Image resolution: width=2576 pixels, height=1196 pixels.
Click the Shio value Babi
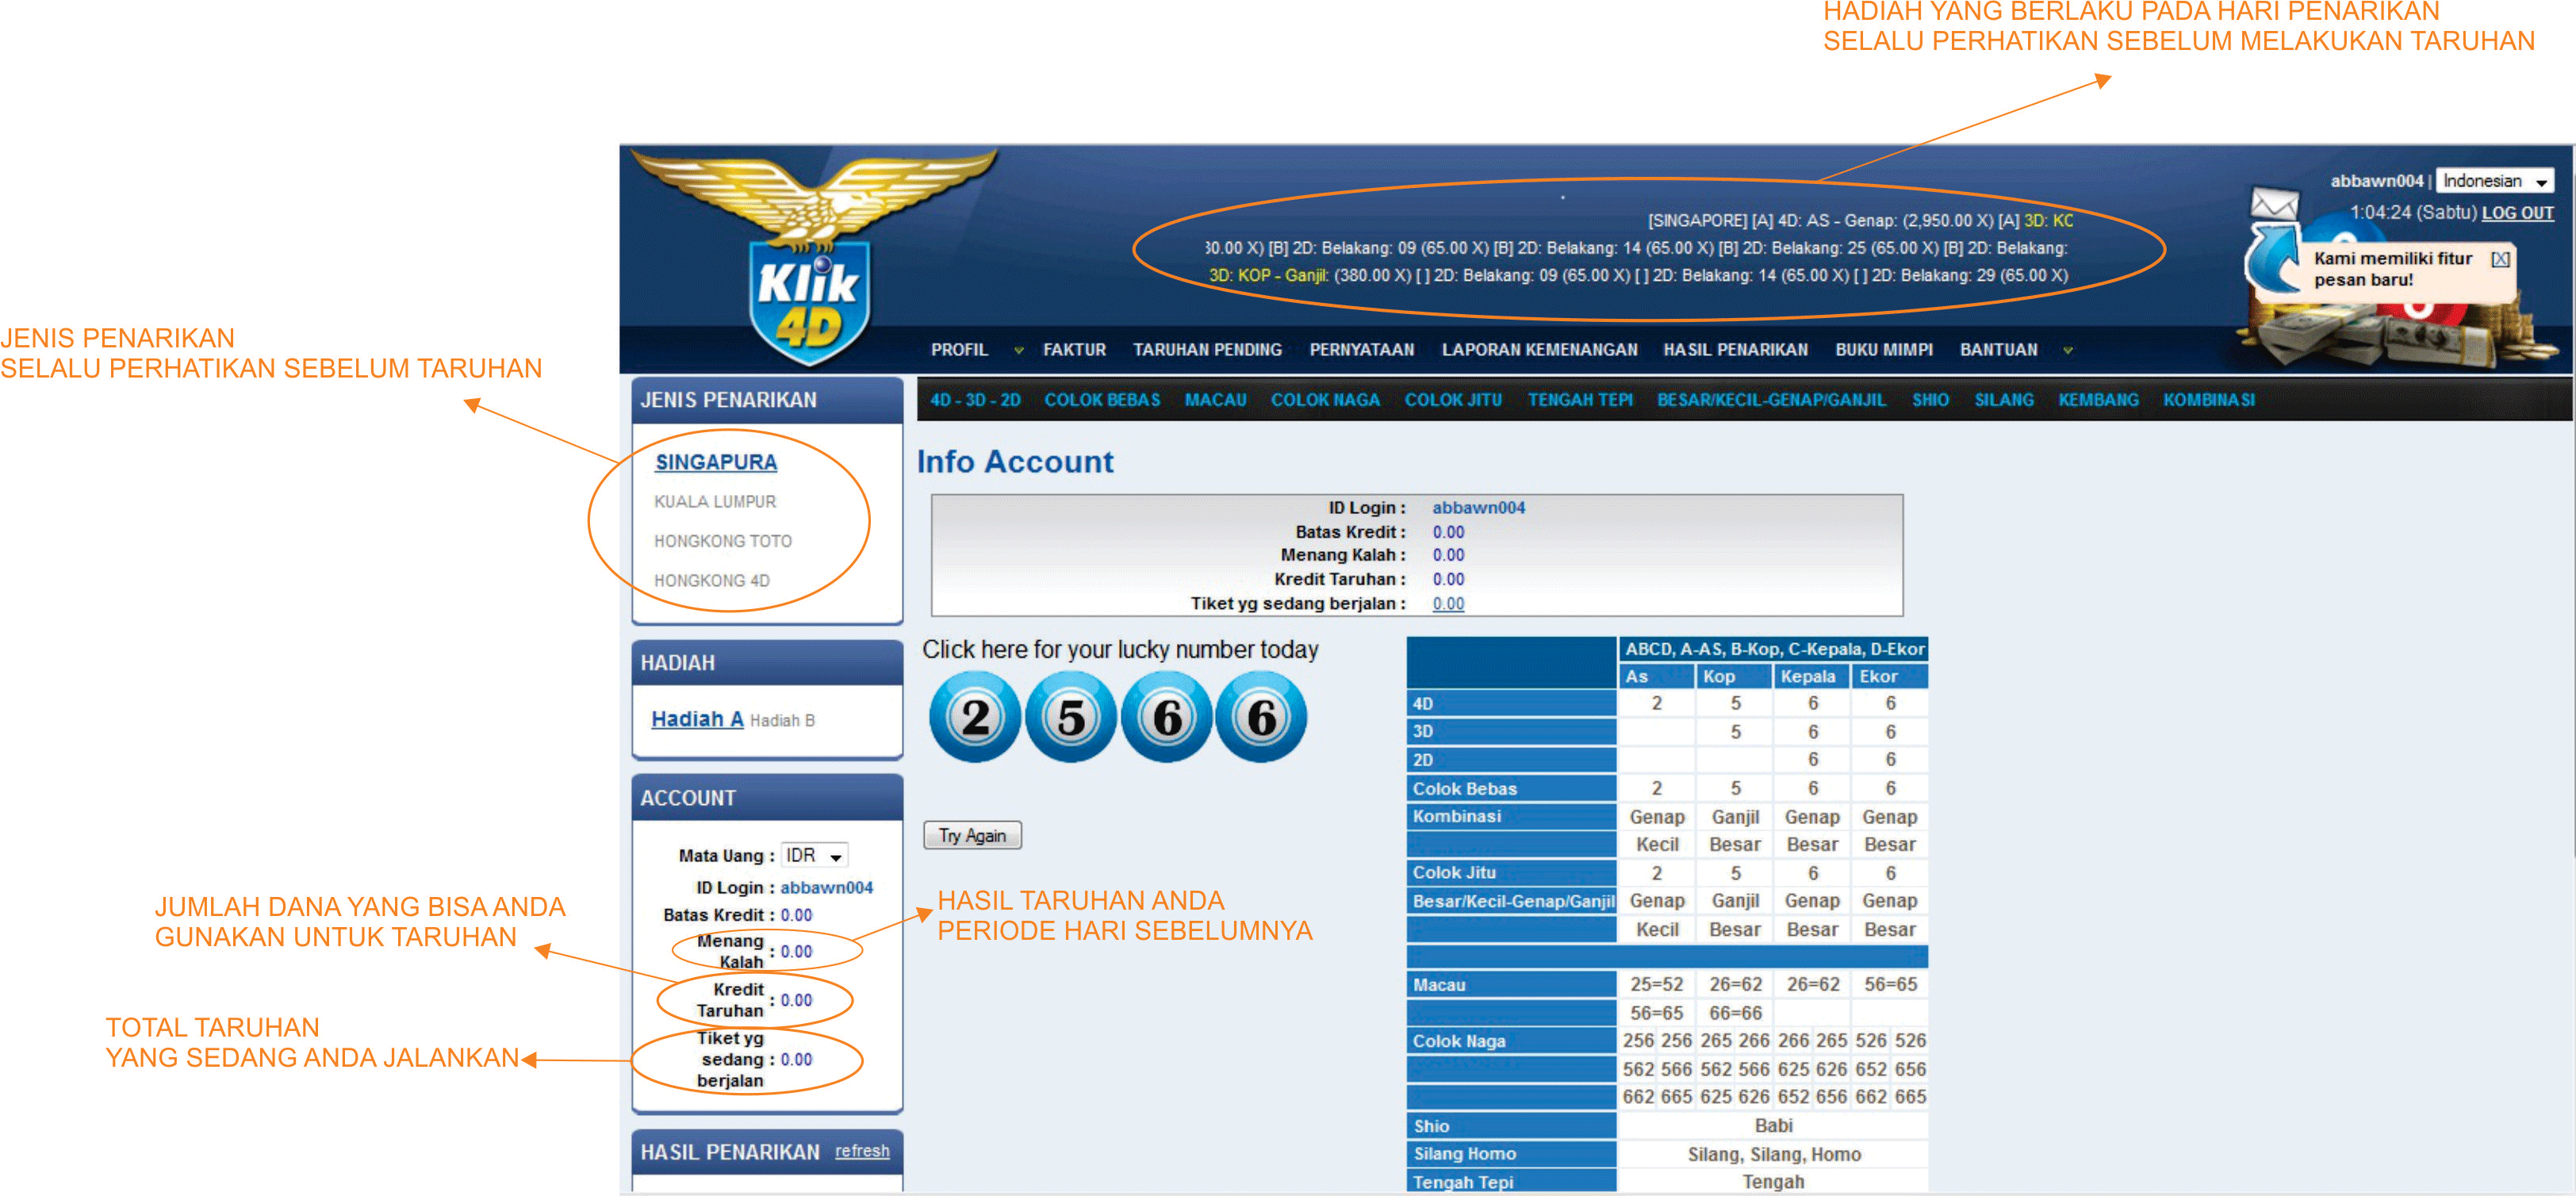[1773, 1126]
